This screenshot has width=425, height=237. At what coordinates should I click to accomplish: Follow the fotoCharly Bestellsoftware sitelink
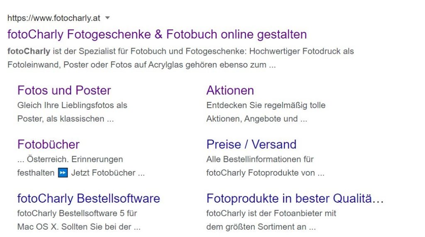(x=88, y=198)
